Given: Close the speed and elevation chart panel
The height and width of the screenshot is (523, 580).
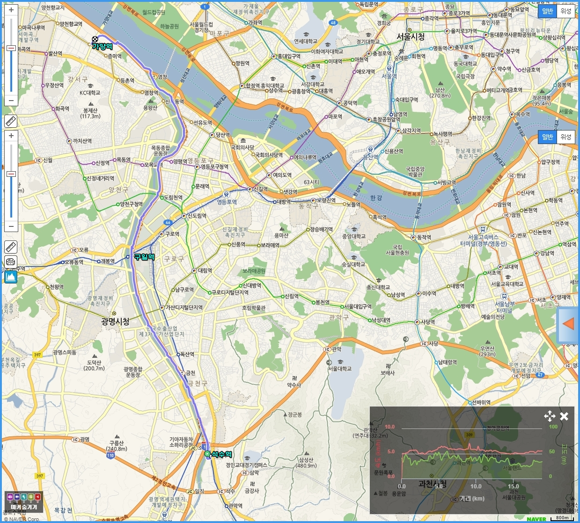Looking at the screenshot, I should click(x=564, y=416).
